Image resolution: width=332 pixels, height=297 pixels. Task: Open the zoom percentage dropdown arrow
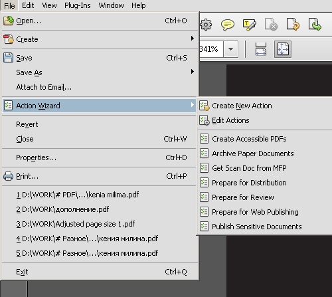pyautogui.click(x=230, y=49)
